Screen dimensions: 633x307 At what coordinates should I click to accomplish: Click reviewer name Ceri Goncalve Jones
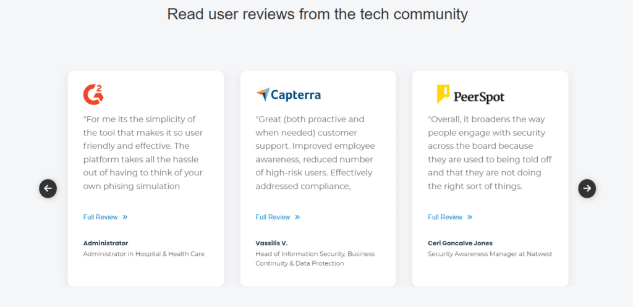(460, 243)
